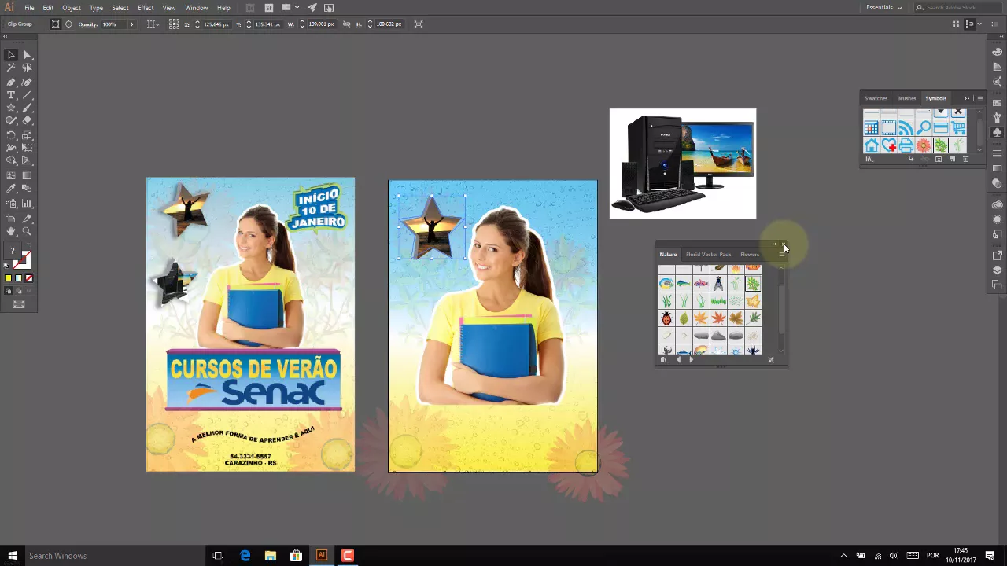Viewport: 1007px width, 566px height.
Task: Select the Paintbrush tool
Action: (x=27, y=108)
